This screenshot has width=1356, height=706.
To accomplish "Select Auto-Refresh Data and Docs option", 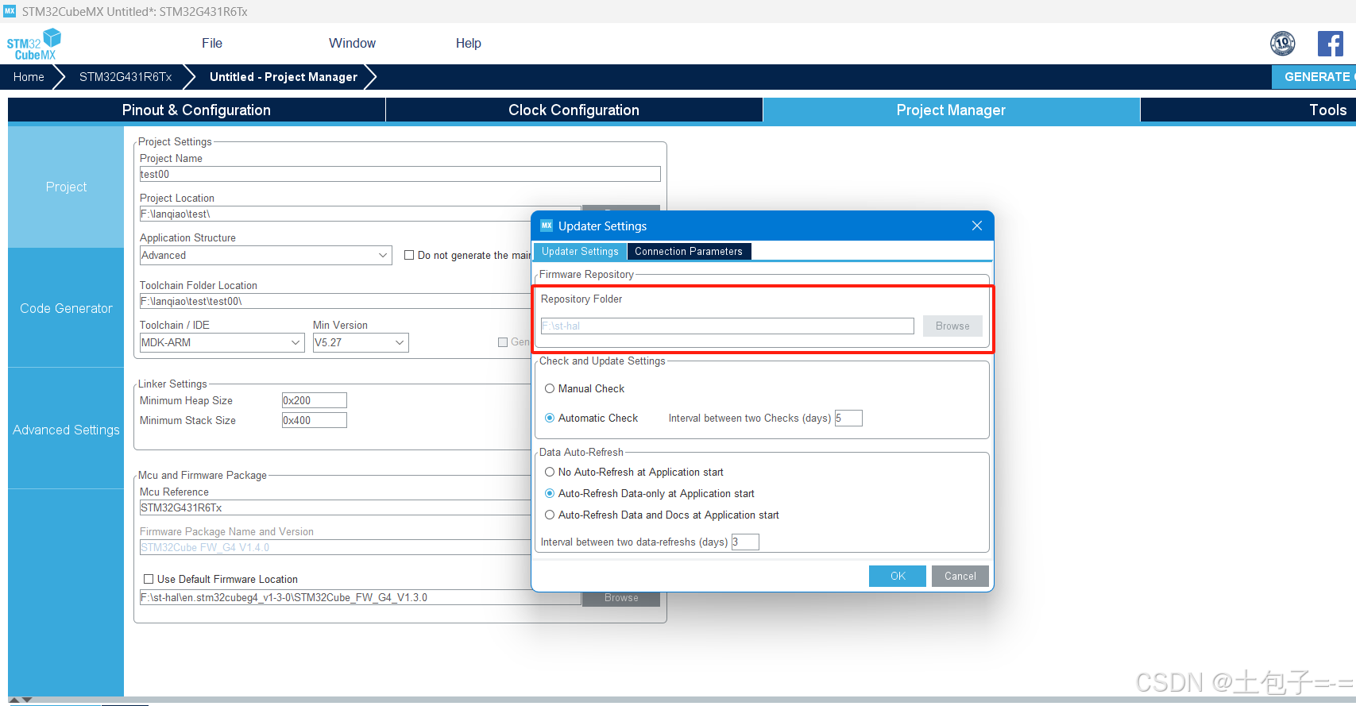I will 550,515.
